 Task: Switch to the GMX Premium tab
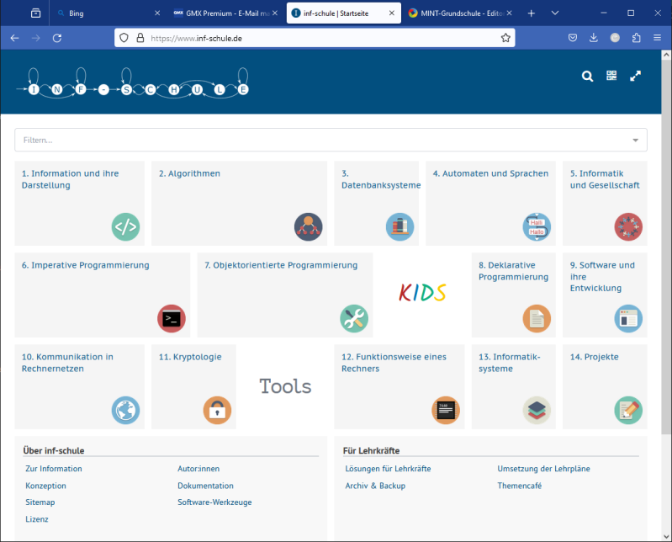(223, 13)
